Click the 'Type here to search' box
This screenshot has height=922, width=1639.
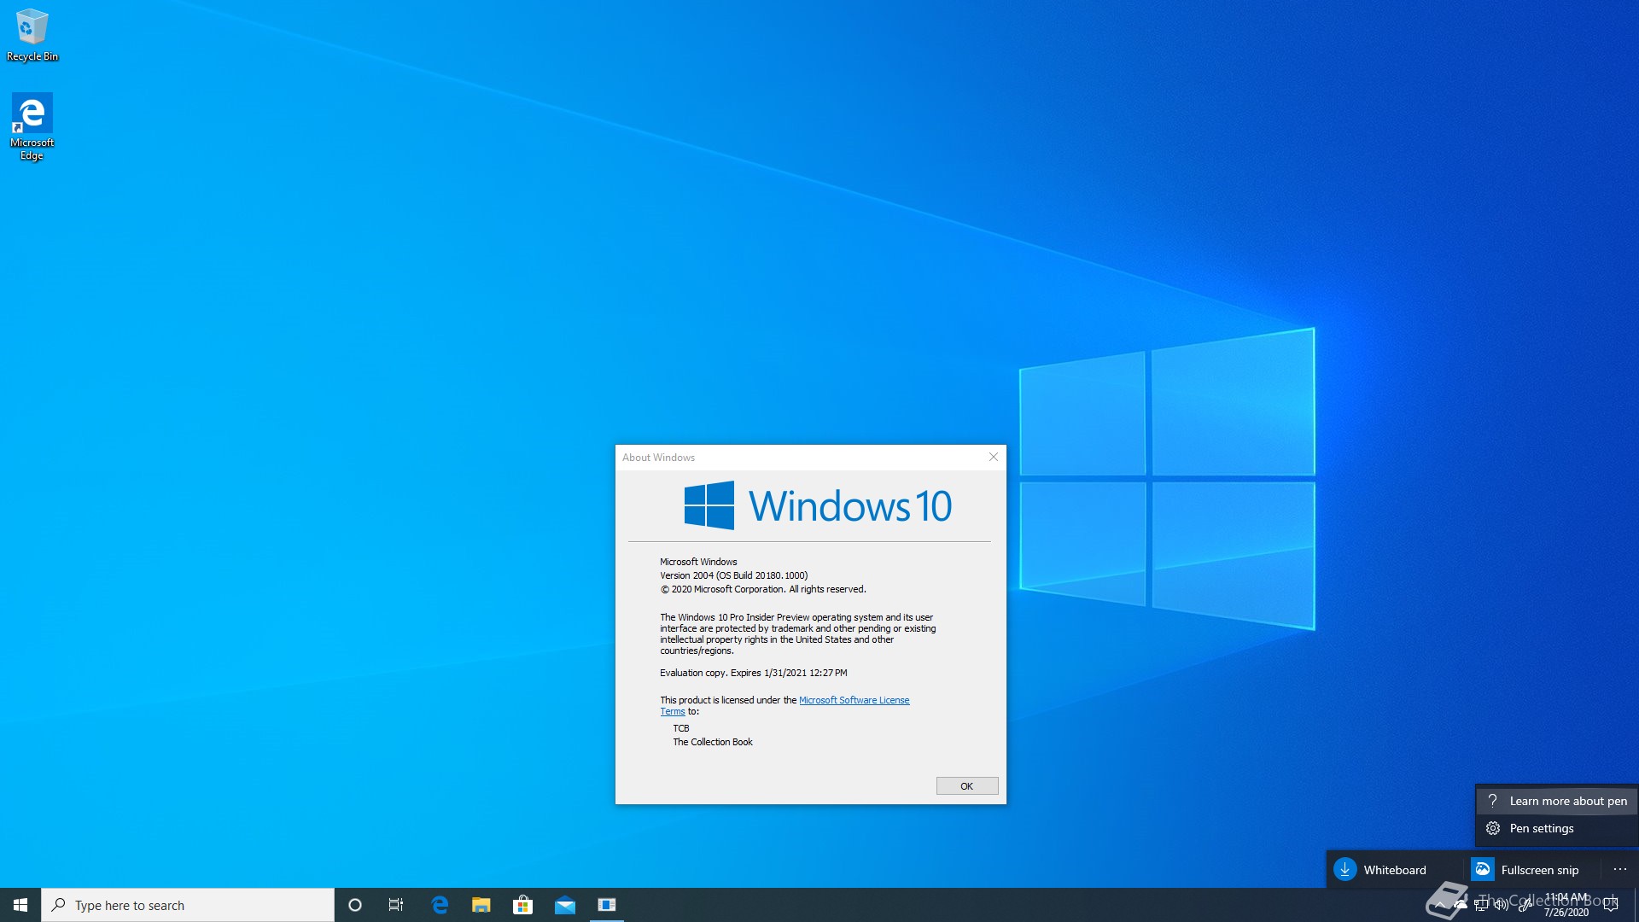point(188,905)
